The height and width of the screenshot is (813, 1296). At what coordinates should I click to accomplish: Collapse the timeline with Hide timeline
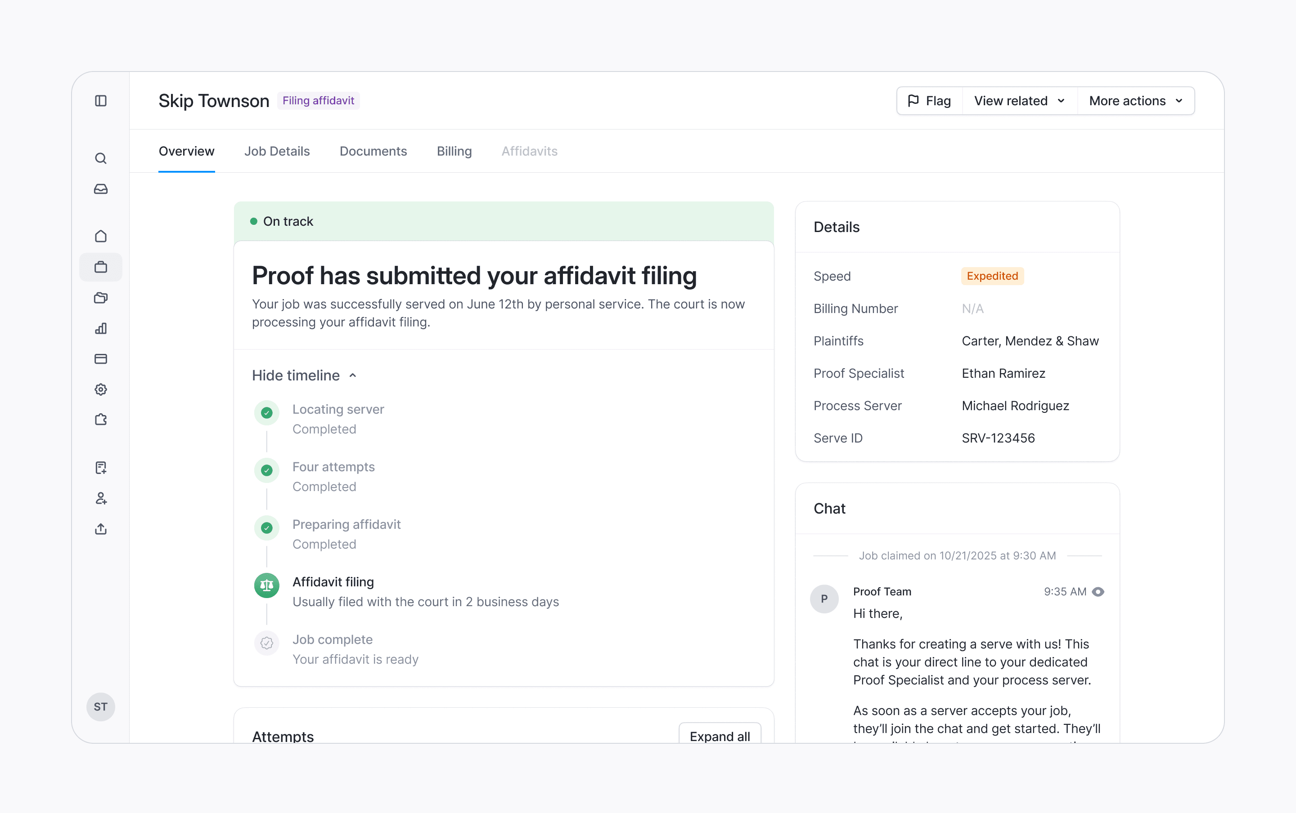[x=304, y=375]
